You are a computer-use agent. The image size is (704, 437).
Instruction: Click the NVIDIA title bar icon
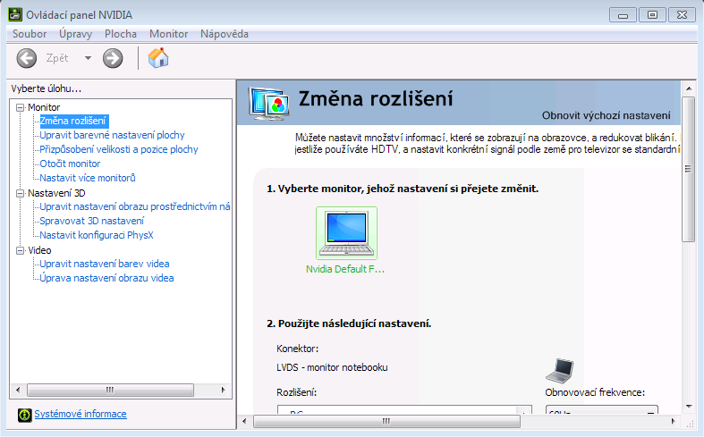(x=15, y=15)
